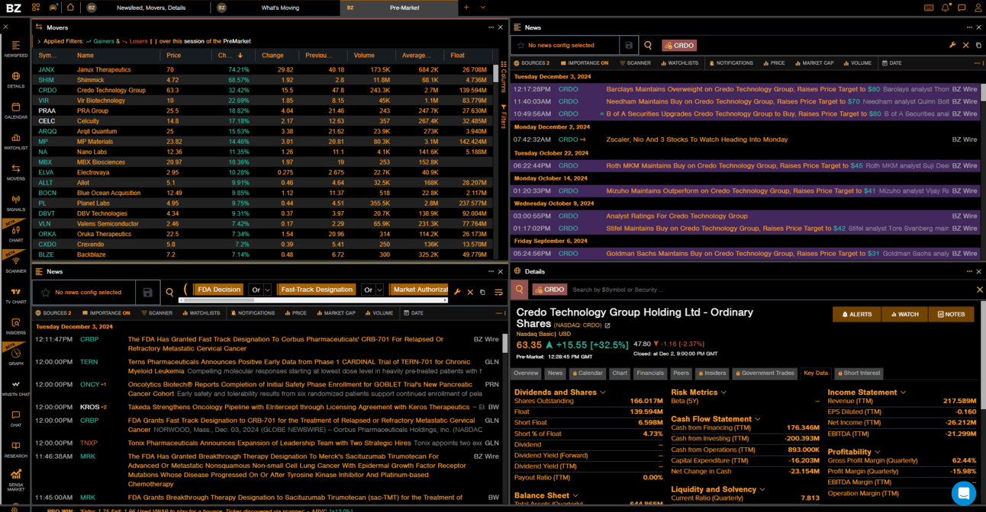Open Short Interest tab in Details
Viewport: 986px width, 512px height.
pyautogui.click(x=858, y=373)
